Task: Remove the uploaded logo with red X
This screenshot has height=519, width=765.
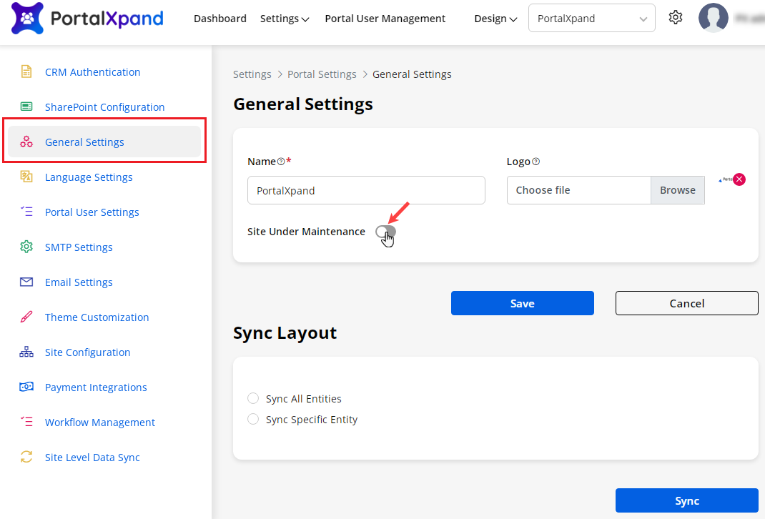Action: tap(739, 179)
